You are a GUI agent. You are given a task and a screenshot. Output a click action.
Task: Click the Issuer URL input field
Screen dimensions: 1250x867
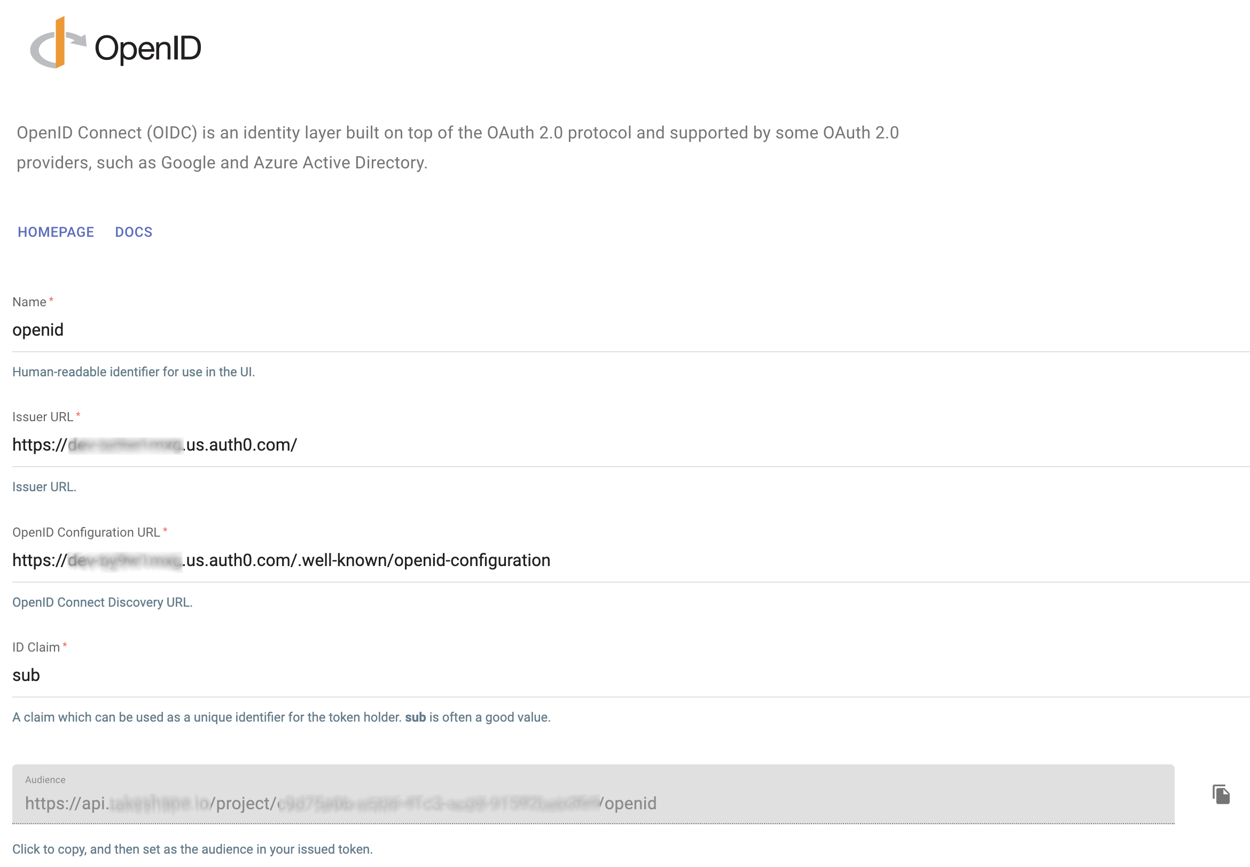[217, 445]
